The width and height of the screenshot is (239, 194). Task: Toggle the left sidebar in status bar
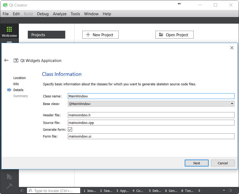point(22,191)
